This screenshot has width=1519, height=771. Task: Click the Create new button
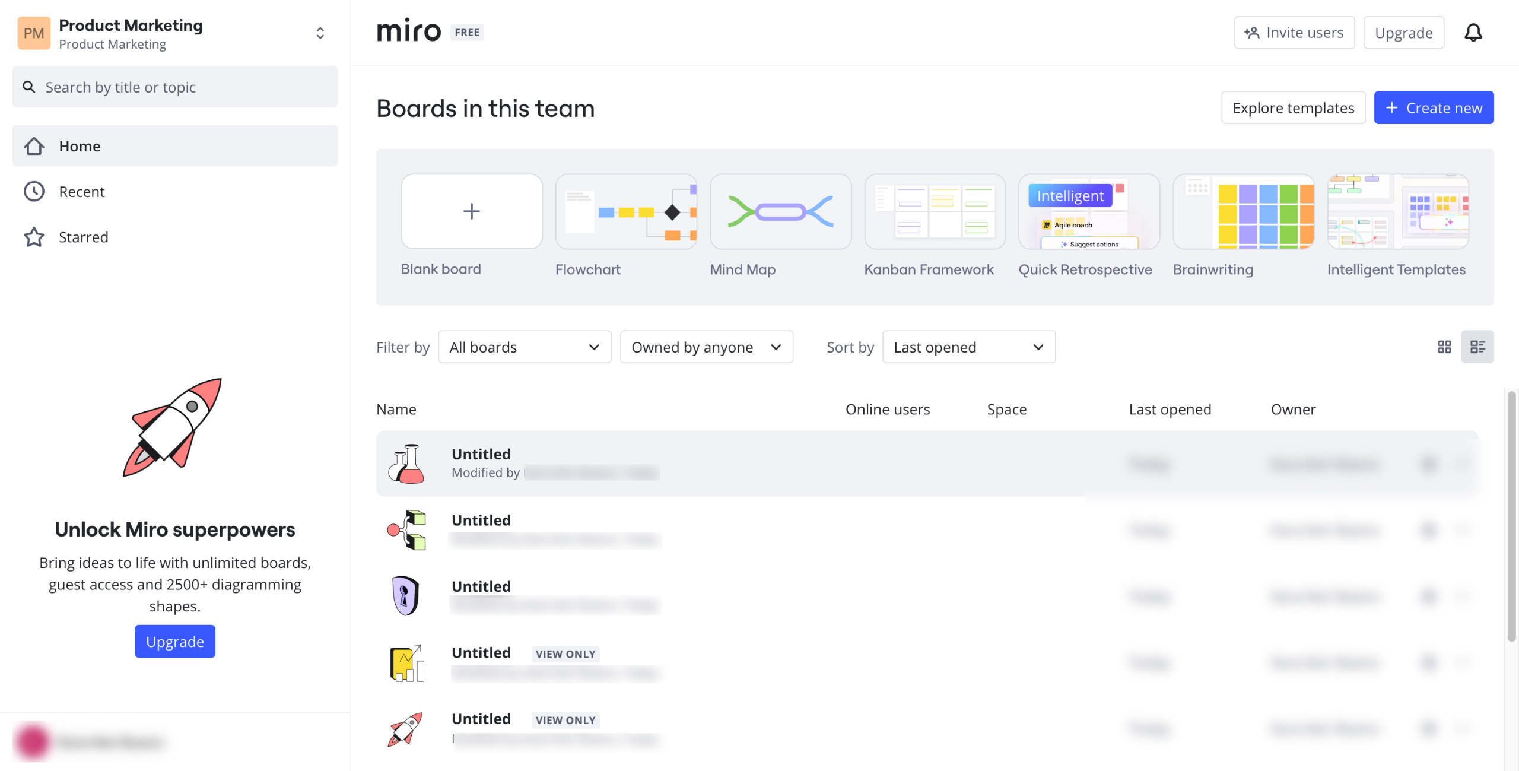click(x=1433, y=108)
